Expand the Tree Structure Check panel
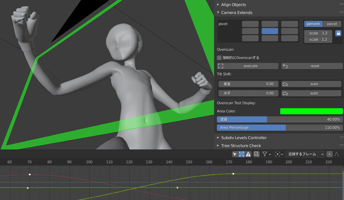This screenshot has width=344, height=200. coord(241,146)
